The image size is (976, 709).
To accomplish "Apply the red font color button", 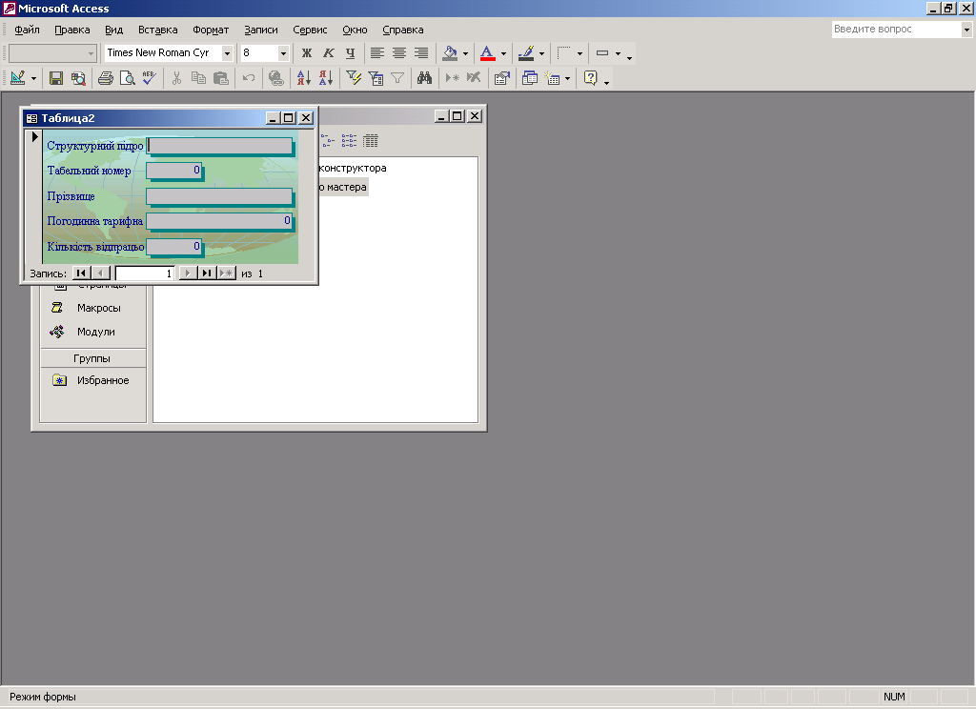I will pyautogui.click(x=487, y=53).
